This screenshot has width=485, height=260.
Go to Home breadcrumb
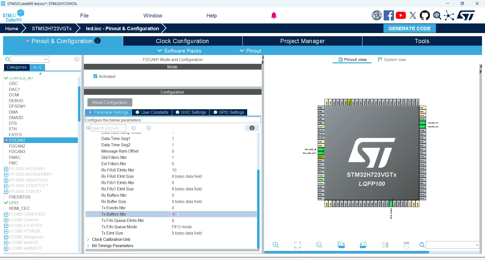[12, 28]
